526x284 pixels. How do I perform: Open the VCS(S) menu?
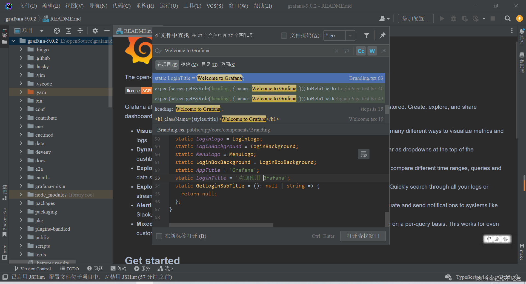coord(215,6)
